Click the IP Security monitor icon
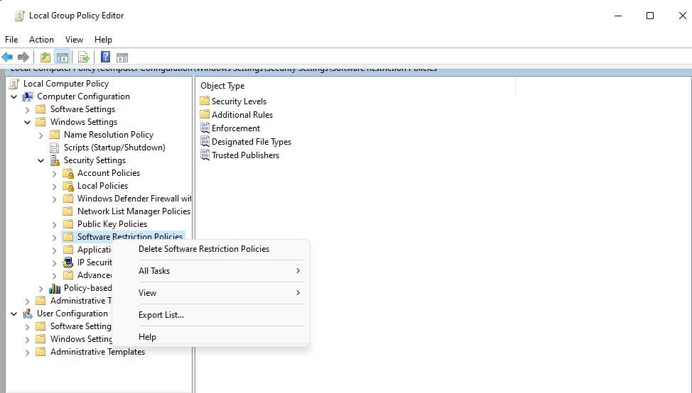 [x=68, y=262]
